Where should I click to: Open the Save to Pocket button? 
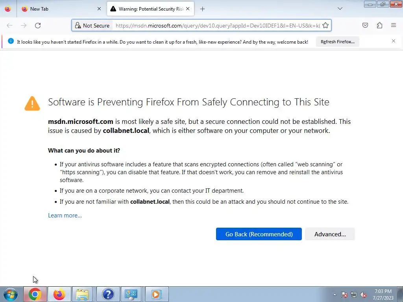tap(365, 25)
